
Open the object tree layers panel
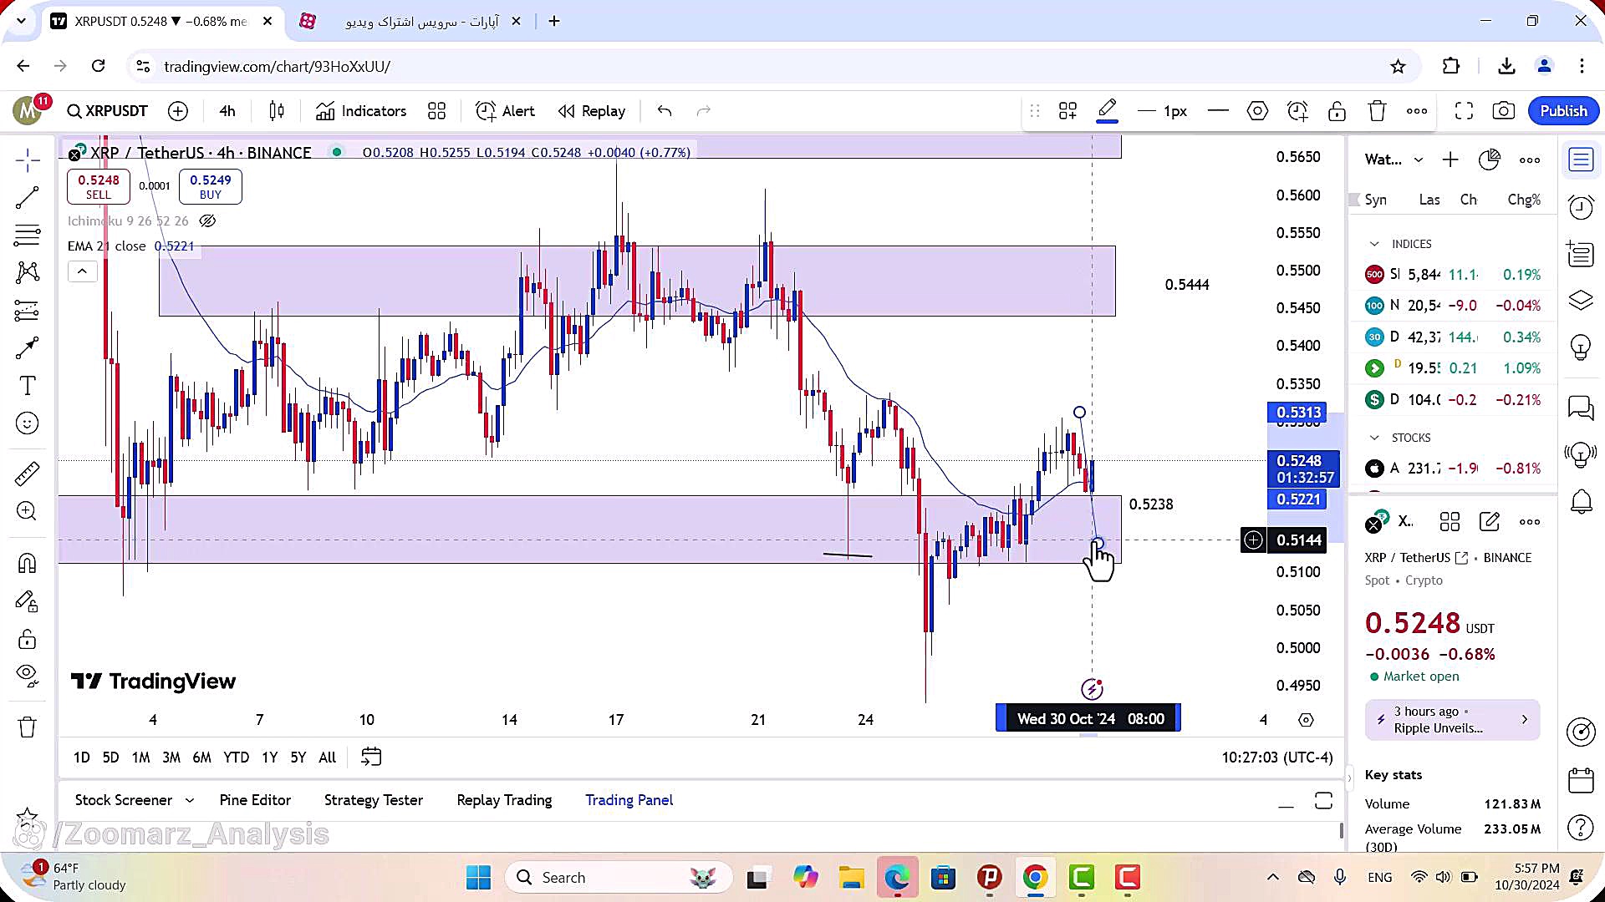[1581, 300]
